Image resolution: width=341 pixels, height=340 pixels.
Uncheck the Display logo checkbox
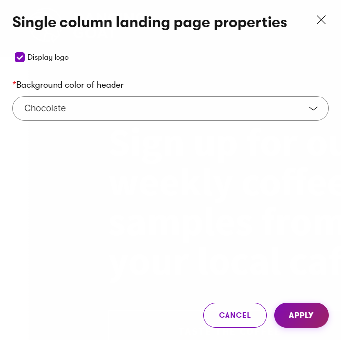(x=20, y=57)
